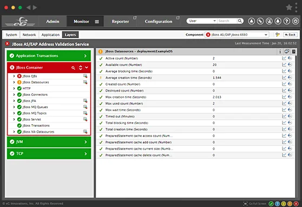Image resolution: width=302 pixels, height=207 pixels.
Task: Click the Destroyed count measure name
Action: 124,90
